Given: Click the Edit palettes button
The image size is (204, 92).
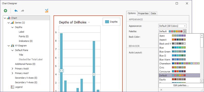Looking at the screenshot, I should click(x=181, y=85).
